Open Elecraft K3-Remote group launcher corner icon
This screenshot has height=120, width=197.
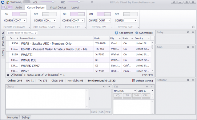click(x=29, y=27)
